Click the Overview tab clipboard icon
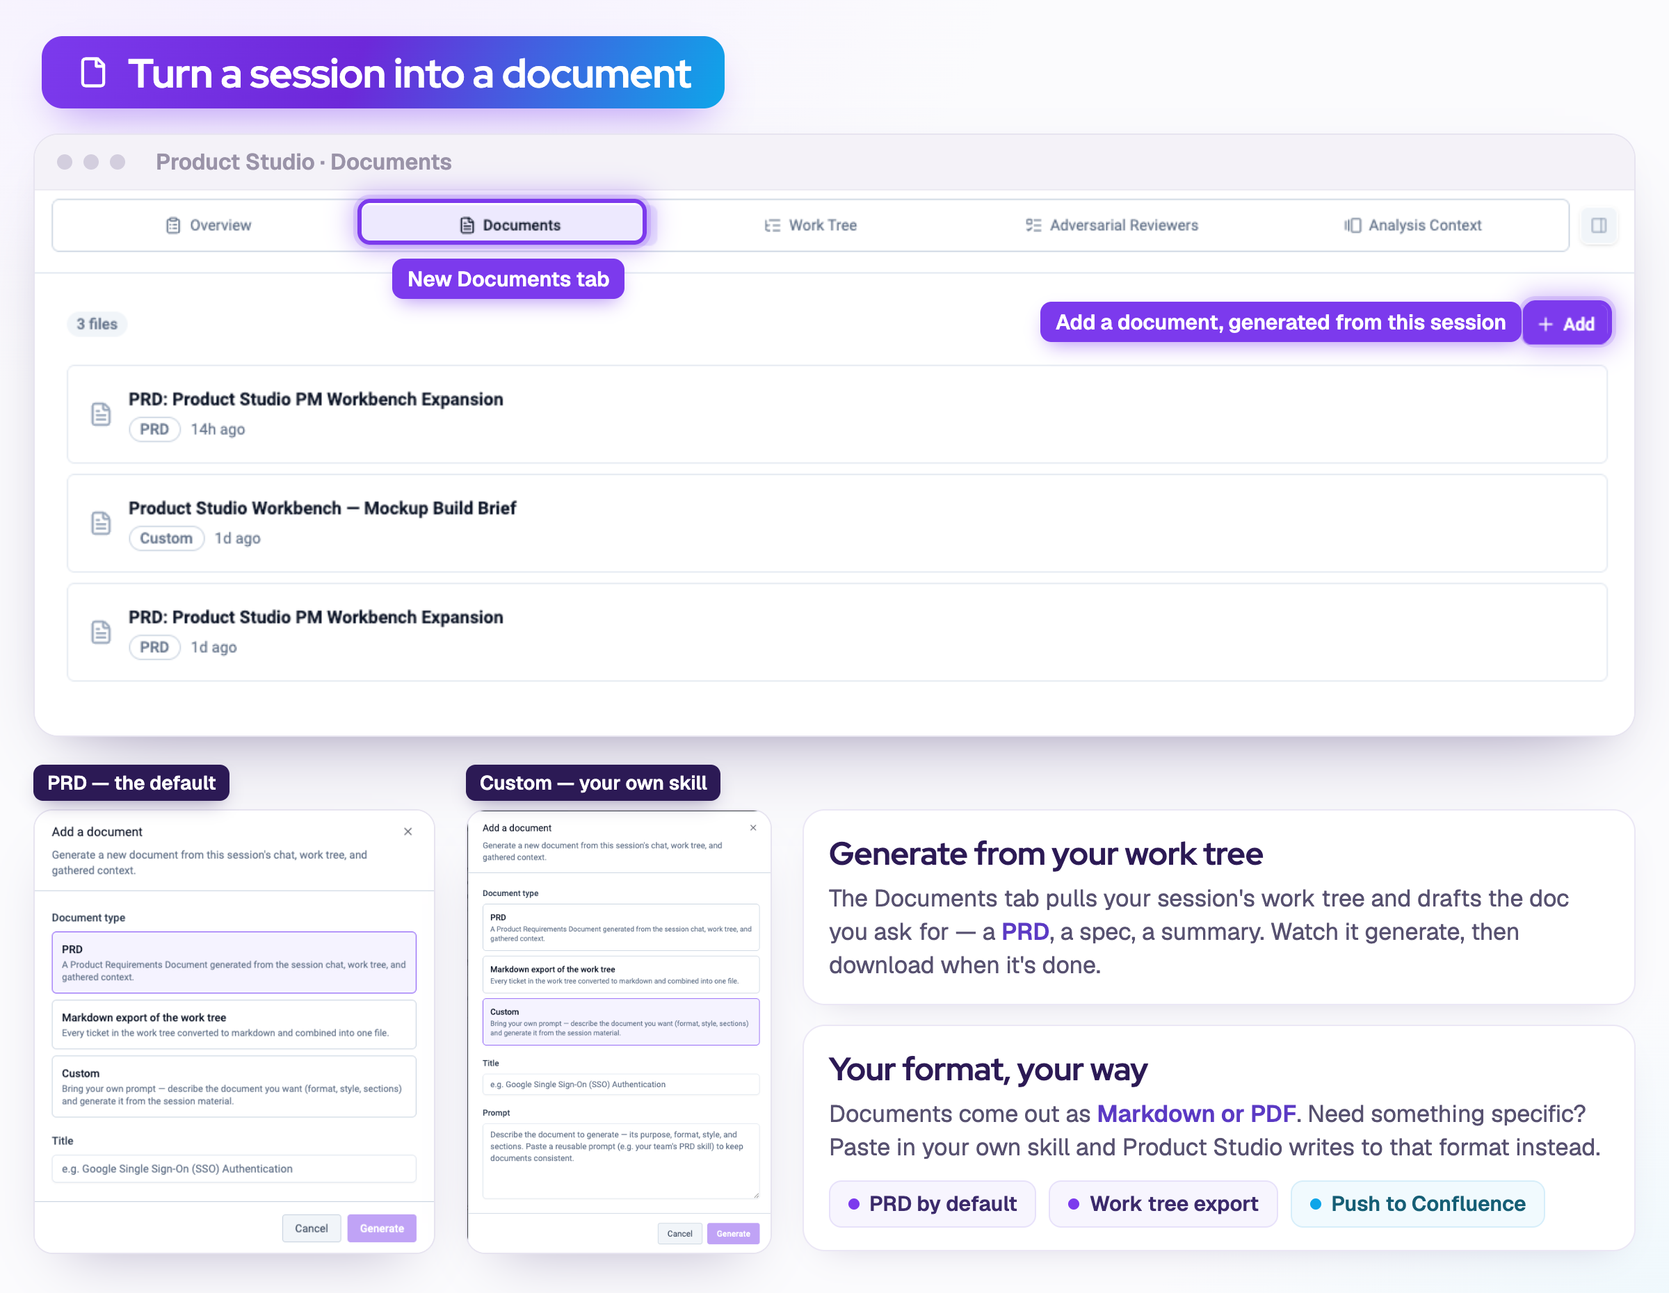Screen dimensions: 1669x1293 [173, 225]
